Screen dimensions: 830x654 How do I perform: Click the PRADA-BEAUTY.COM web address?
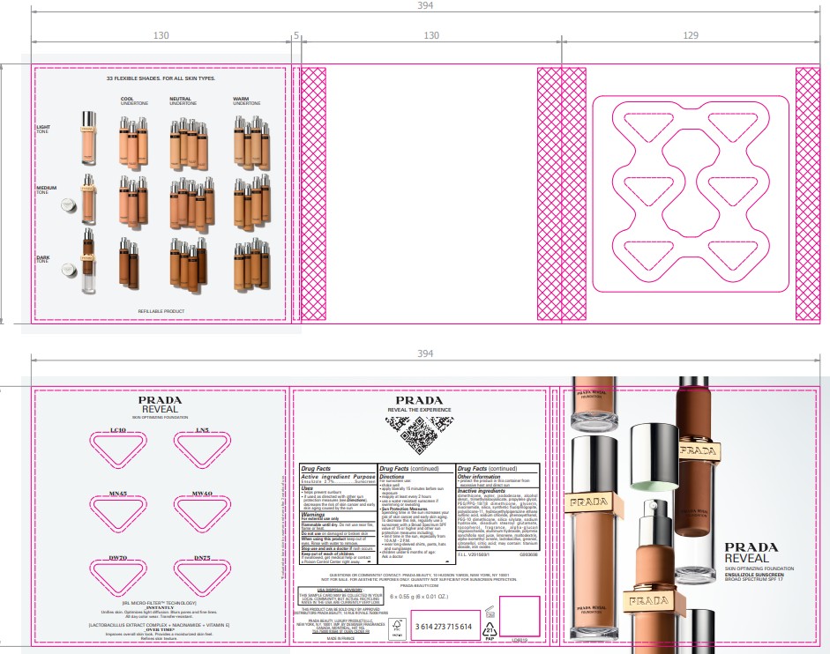(417, 585)
